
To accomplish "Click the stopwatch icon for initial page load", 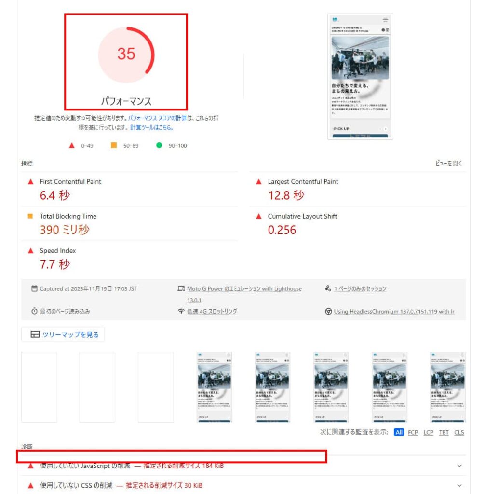I will coord(34,311).
